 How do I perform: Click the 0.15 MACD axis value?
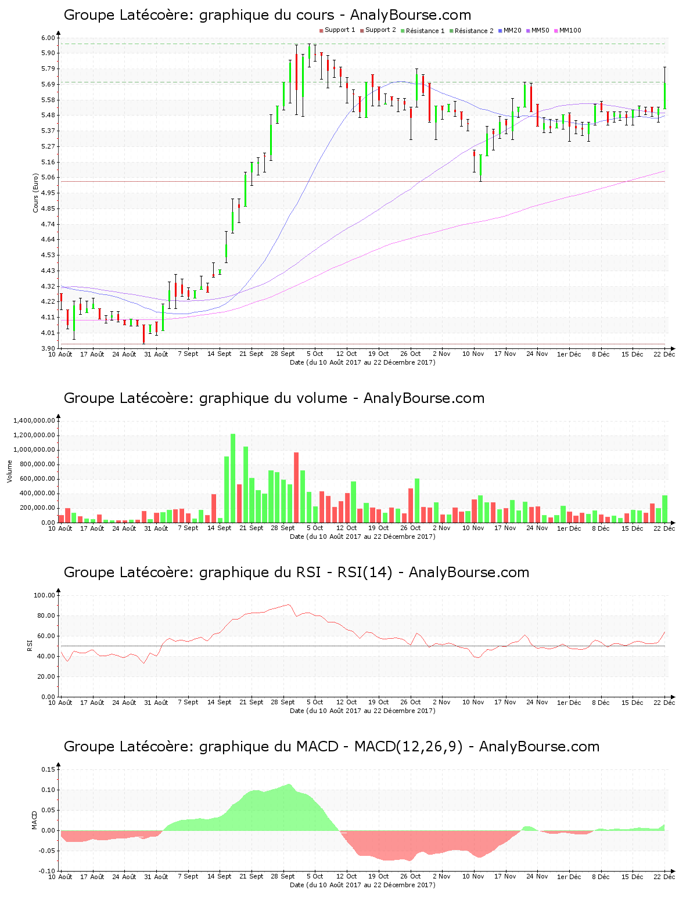(49, 769)
